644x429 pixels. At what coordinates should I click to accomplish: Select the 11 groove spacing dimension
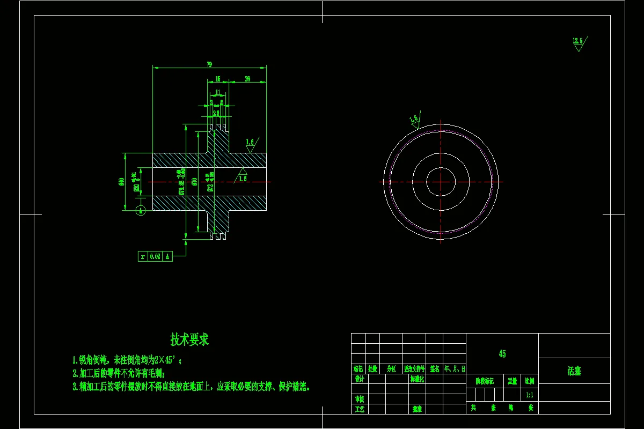[217, 92]
